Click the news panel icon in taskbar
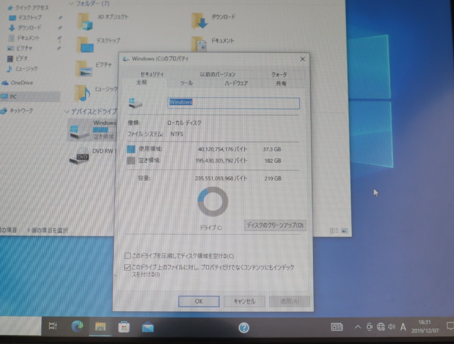 tap(337, 327)
